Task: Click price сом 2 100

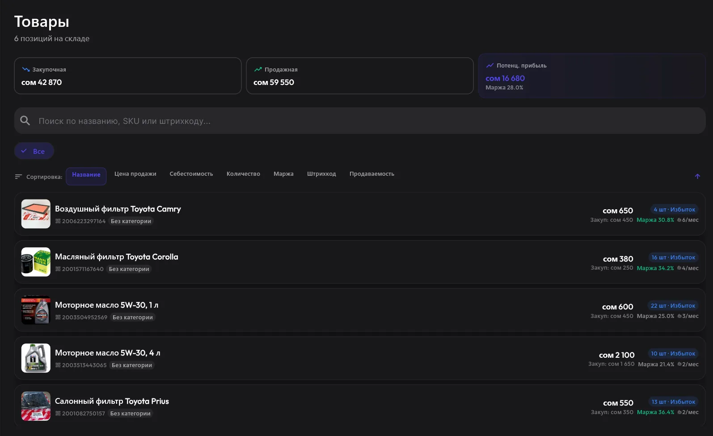Action: coord(617,355)
